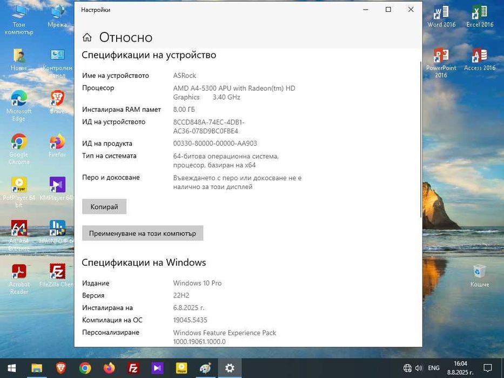504x378 pixels.
Task: Open Firefox desktop shortcut
Action: [57, 146]
